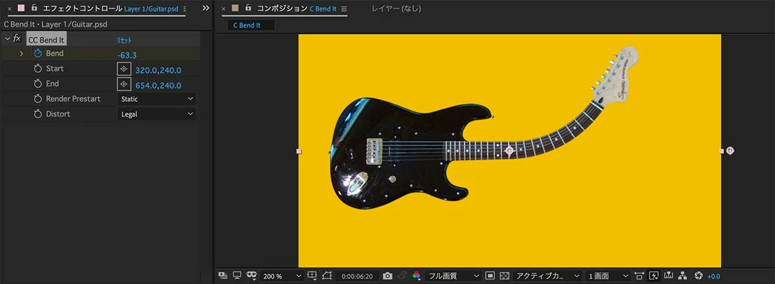Viewport: 775px width, 284px height.
Task: Click the exposure value +0.0
Action: pos(714,276)
